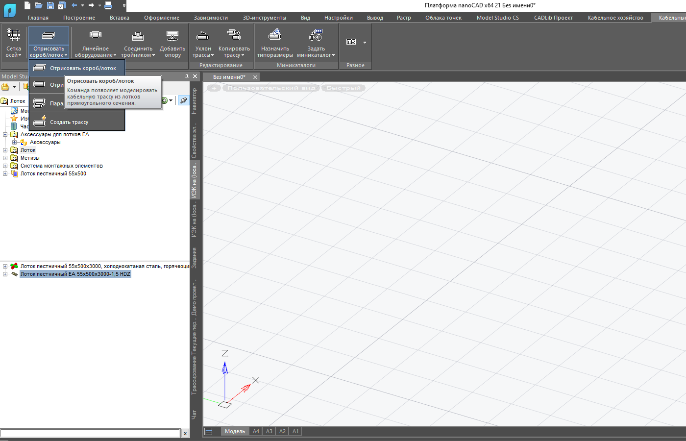Switch to the 3D-инструменты ribbon tab

pos(265,18)
